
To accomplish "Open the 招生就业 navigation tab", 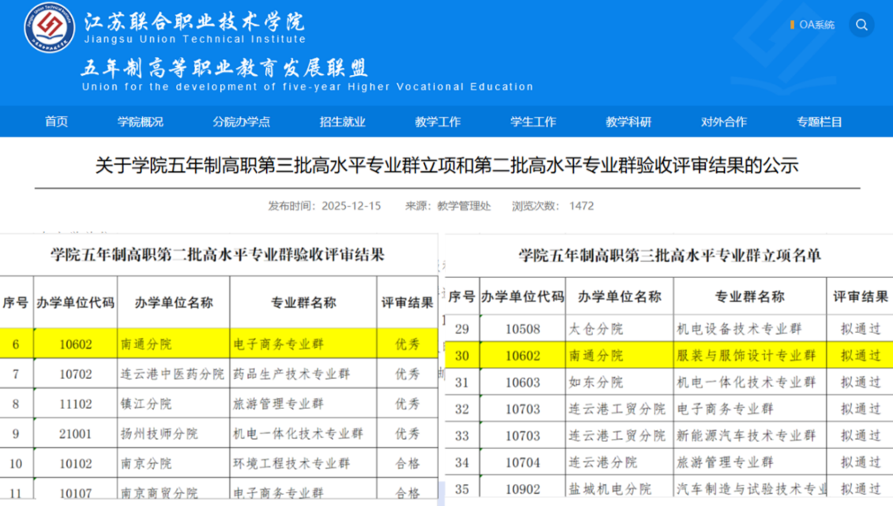I will [342, 122].
